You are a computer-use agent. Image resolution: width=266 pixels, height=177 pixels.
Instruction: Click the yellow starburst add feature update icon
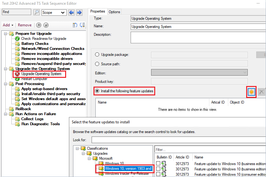(x=251, y=92)
